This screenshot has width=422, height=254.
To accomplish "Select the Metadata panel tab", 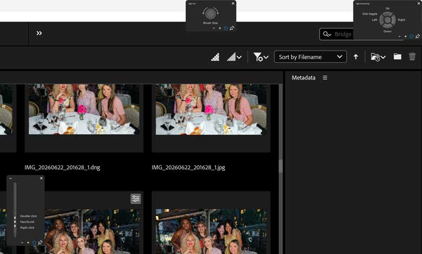I will (304, 78).
